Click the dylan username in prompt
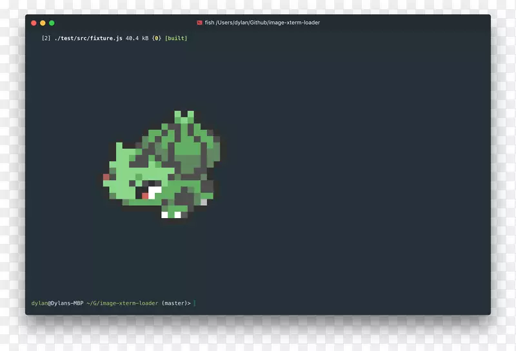This screenshot has height=351, width=516. [x=39, y=303]
